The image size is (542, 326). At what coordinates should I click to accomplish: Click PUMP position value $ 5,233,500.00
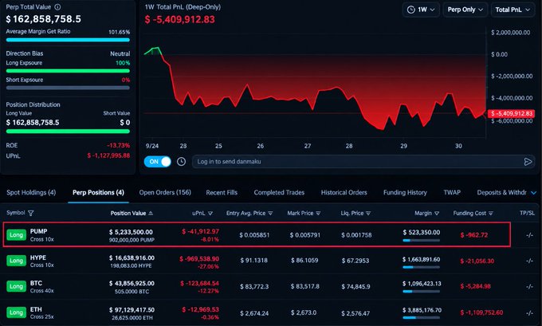131,232
